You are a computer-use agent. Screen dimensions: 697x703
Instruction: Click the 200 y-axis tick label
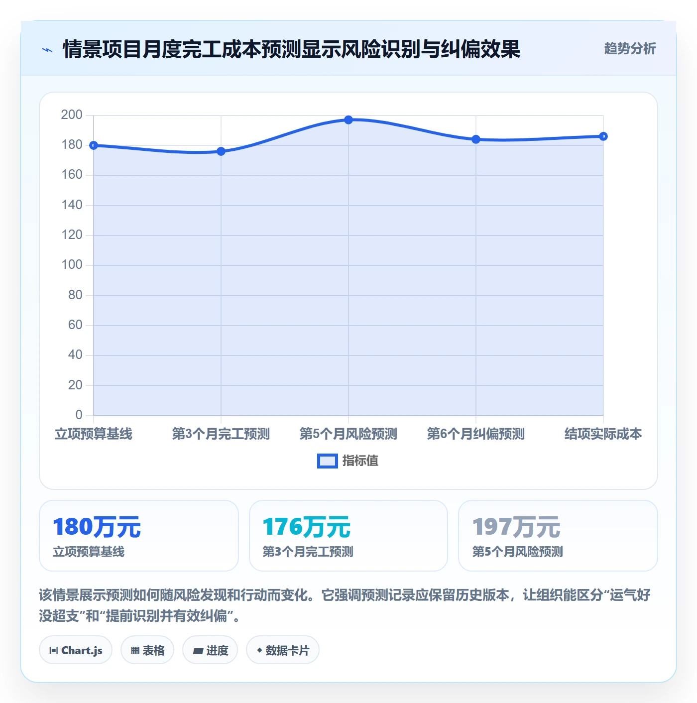click(72, 115)
